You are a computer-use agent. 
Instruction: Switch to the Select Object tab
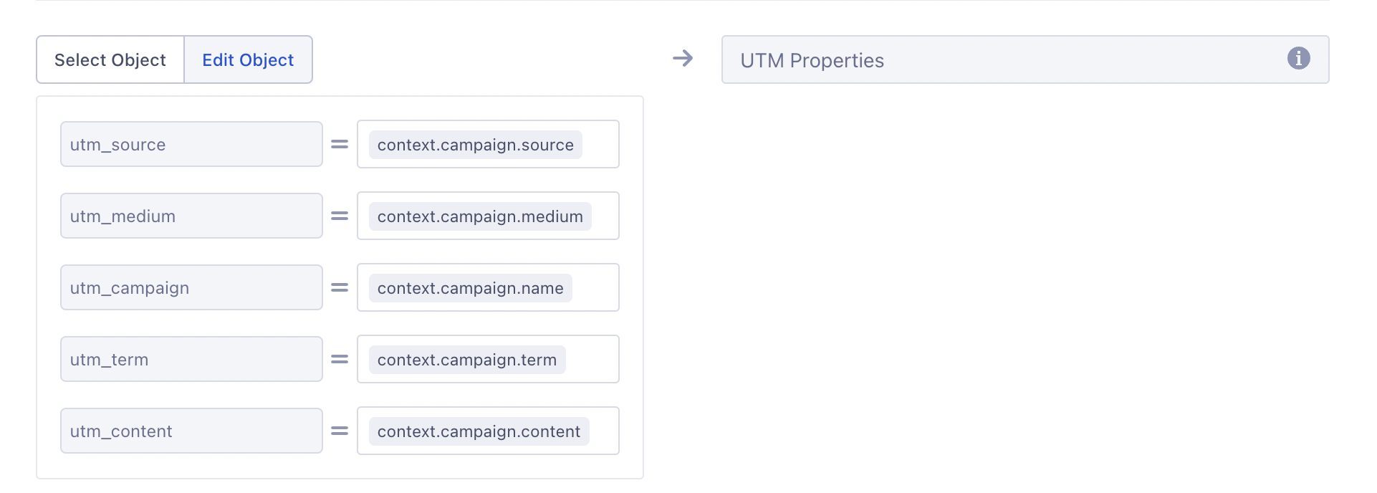point(110,59)
